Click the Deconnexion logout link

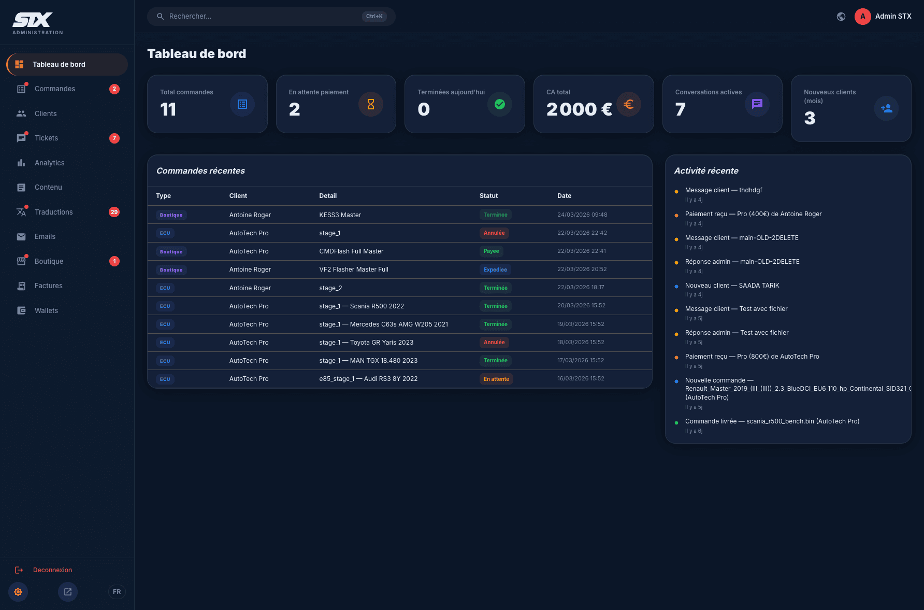tap(44, 570)
